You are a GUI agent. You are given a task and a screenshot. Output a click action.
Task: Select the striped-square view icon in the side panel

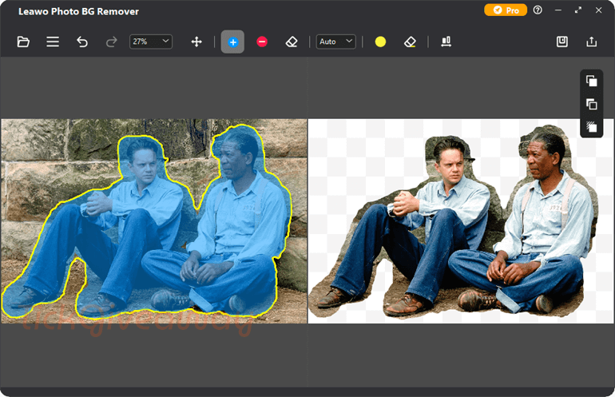[592, 127]
